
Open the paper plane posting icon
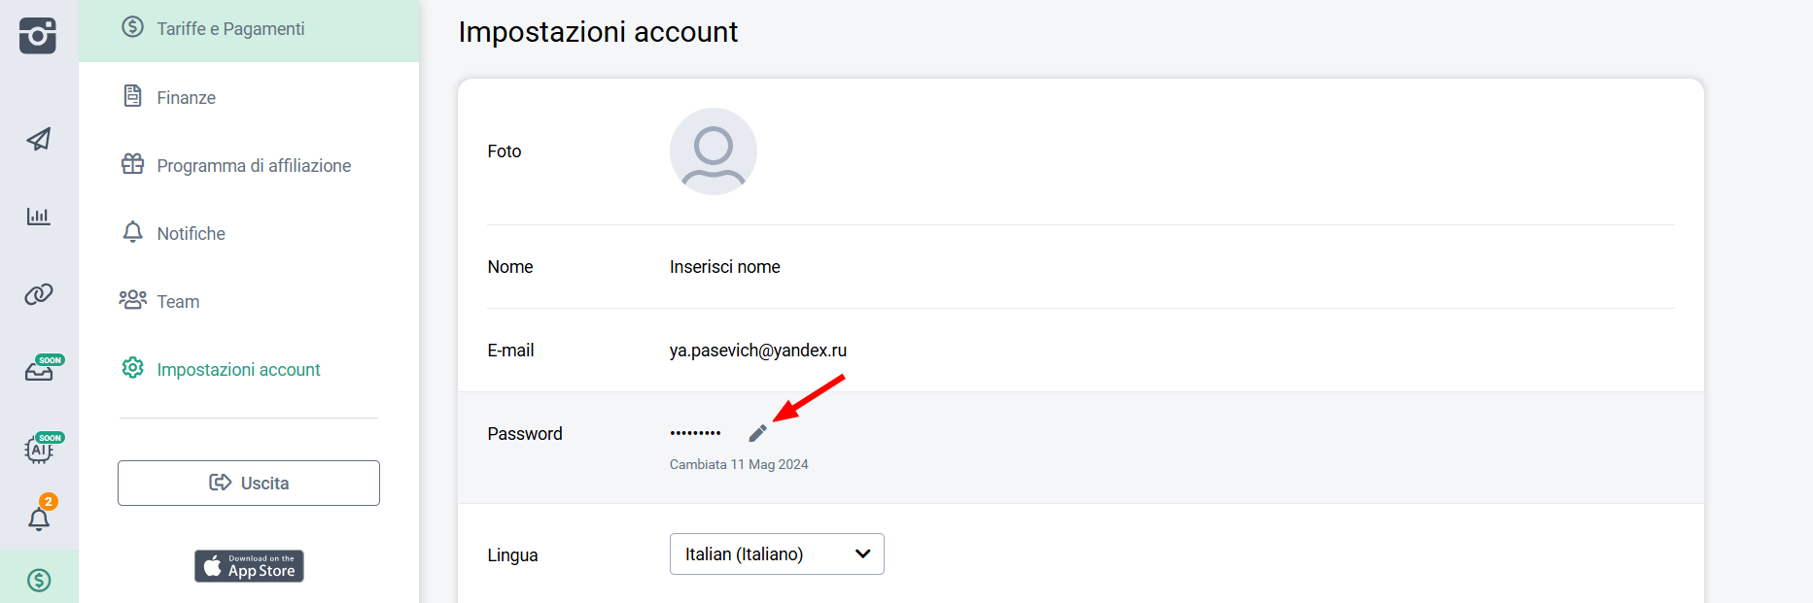pyautogui.click(x=39, y=139)
